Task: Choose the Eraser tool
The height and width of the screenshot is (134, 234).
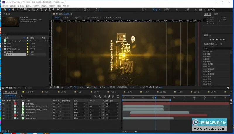Action: pyautogui.click(x=54, y=9)
